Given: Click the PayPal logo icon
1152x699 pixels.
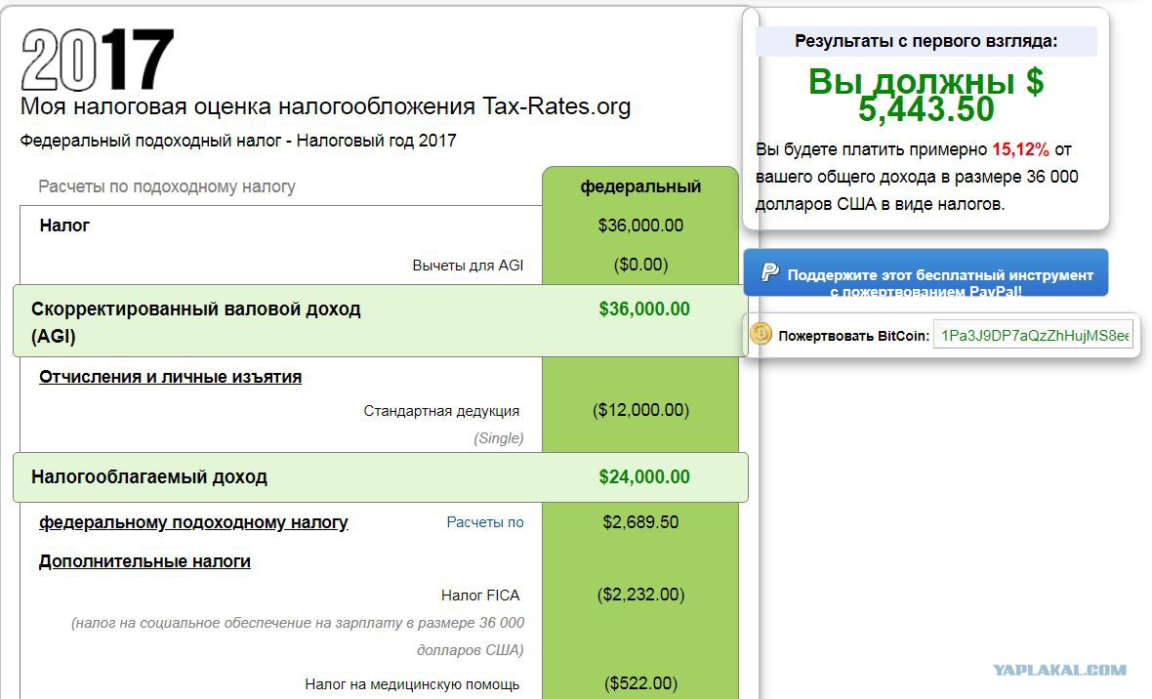Looking at the screenshot, I should coord(769,272).
